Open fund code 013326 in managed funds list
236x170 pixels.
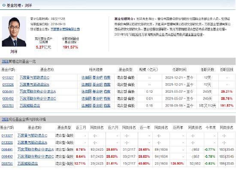pos(8,85)
